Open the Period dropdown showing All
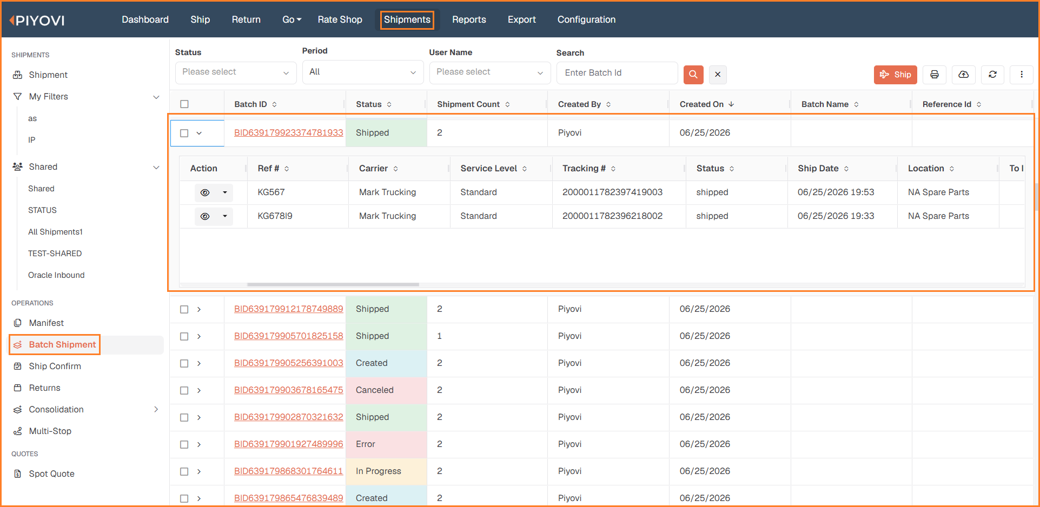The width and height of the screenshot is (1040, 507). point(362,72)
